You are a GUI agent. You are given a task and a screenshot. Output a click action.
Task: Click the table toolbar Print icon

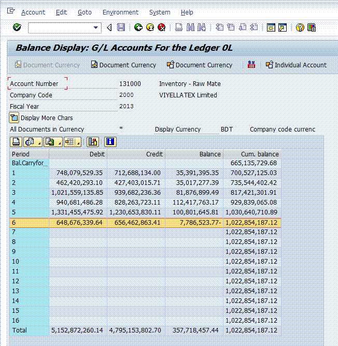click(16, 142)
